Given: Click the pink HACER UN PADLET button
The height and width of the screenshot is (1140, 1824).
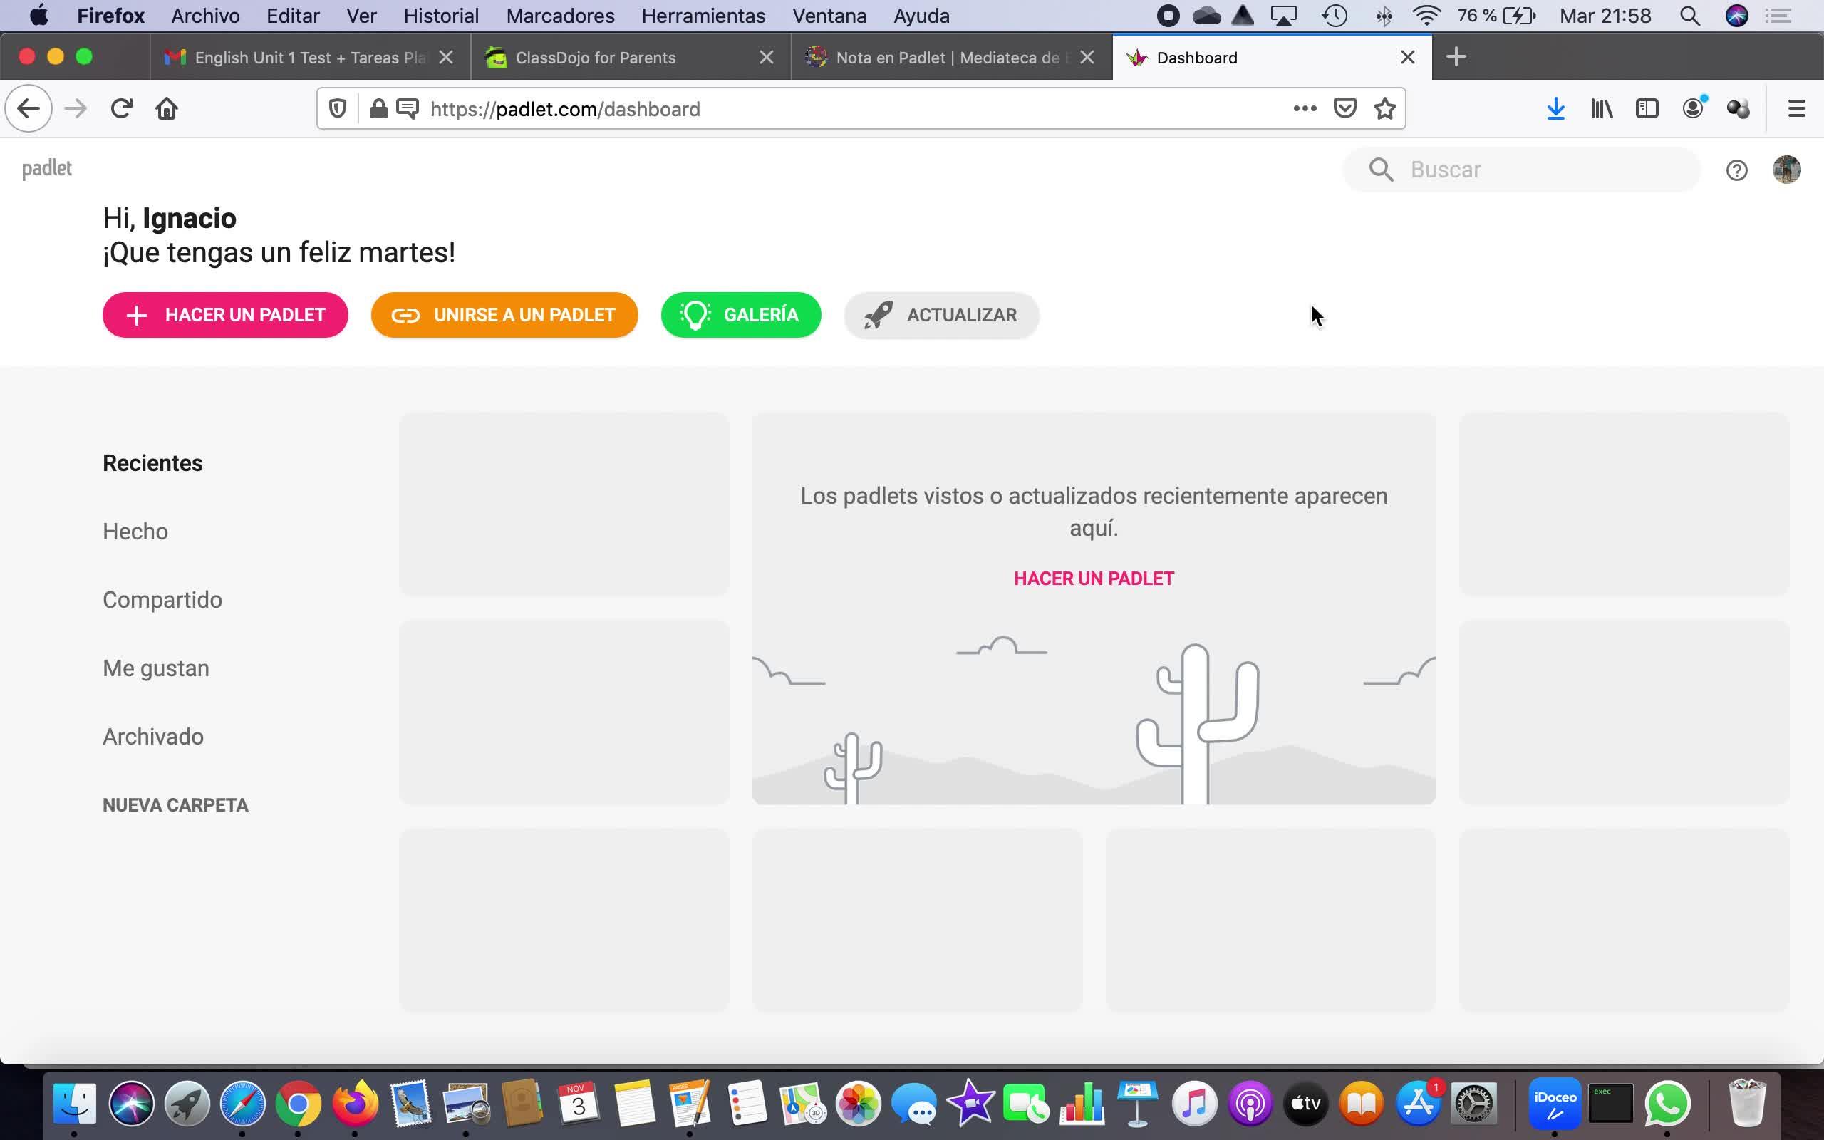Looking at the screenshot, I should point(225,315).
